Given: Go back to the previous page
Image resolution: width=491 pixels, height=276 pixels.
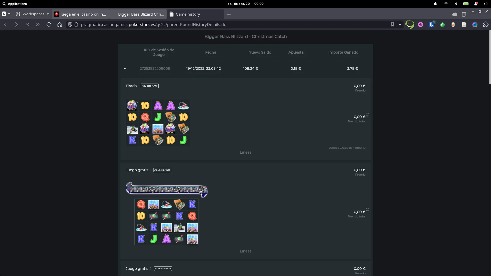Looking at the screenshot, I should tap(5, 25).
